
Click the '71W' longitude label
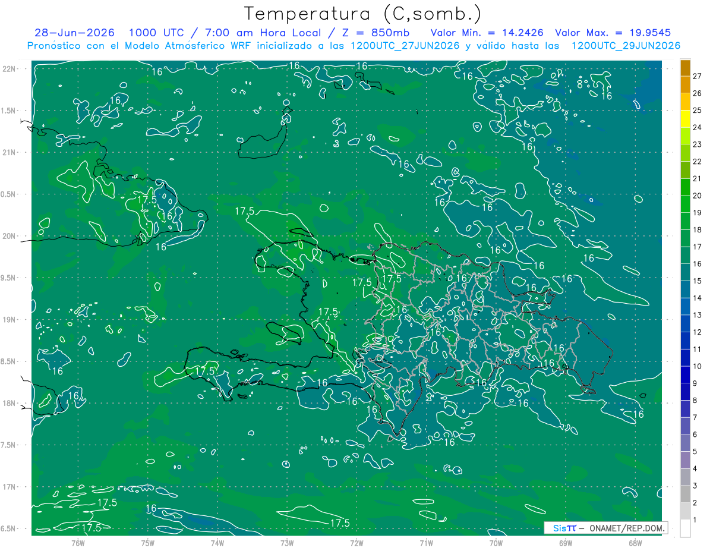(426, 543)
